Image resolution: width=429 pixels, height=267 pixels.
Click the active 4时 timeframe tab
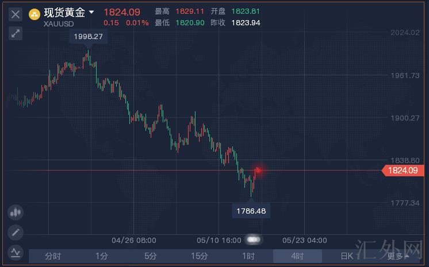pyautogui.click(x=297, y=256)
